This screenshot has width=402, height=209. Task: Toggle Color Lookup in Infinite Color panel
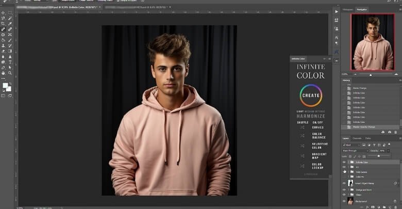click(x=317, y=166)
